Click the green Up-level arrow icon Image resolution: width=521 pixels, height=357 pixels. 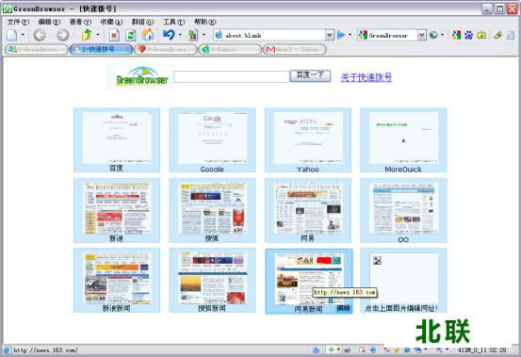[x=87, y=35]
